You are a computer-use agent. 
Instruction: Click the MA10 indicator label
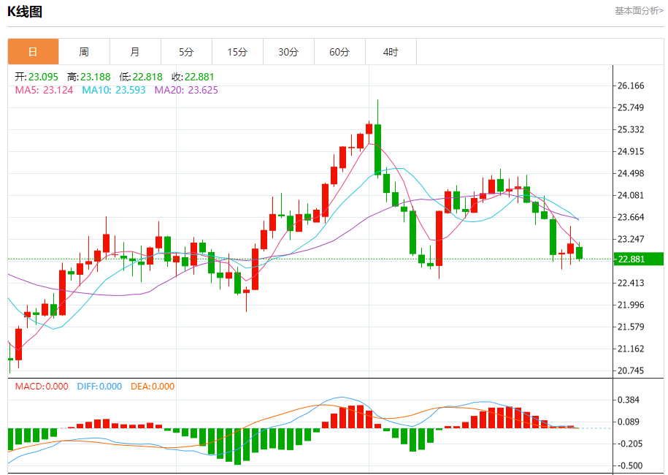(x=113, y=90)
